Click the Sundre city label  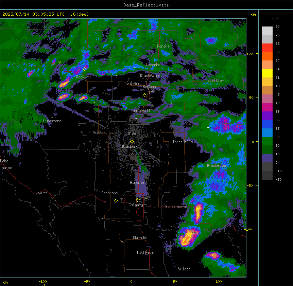pyautogui.click(x=99, y=133)
